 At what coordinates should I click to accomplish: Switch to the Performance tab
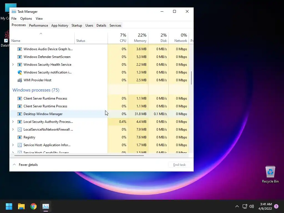(39, 26)
